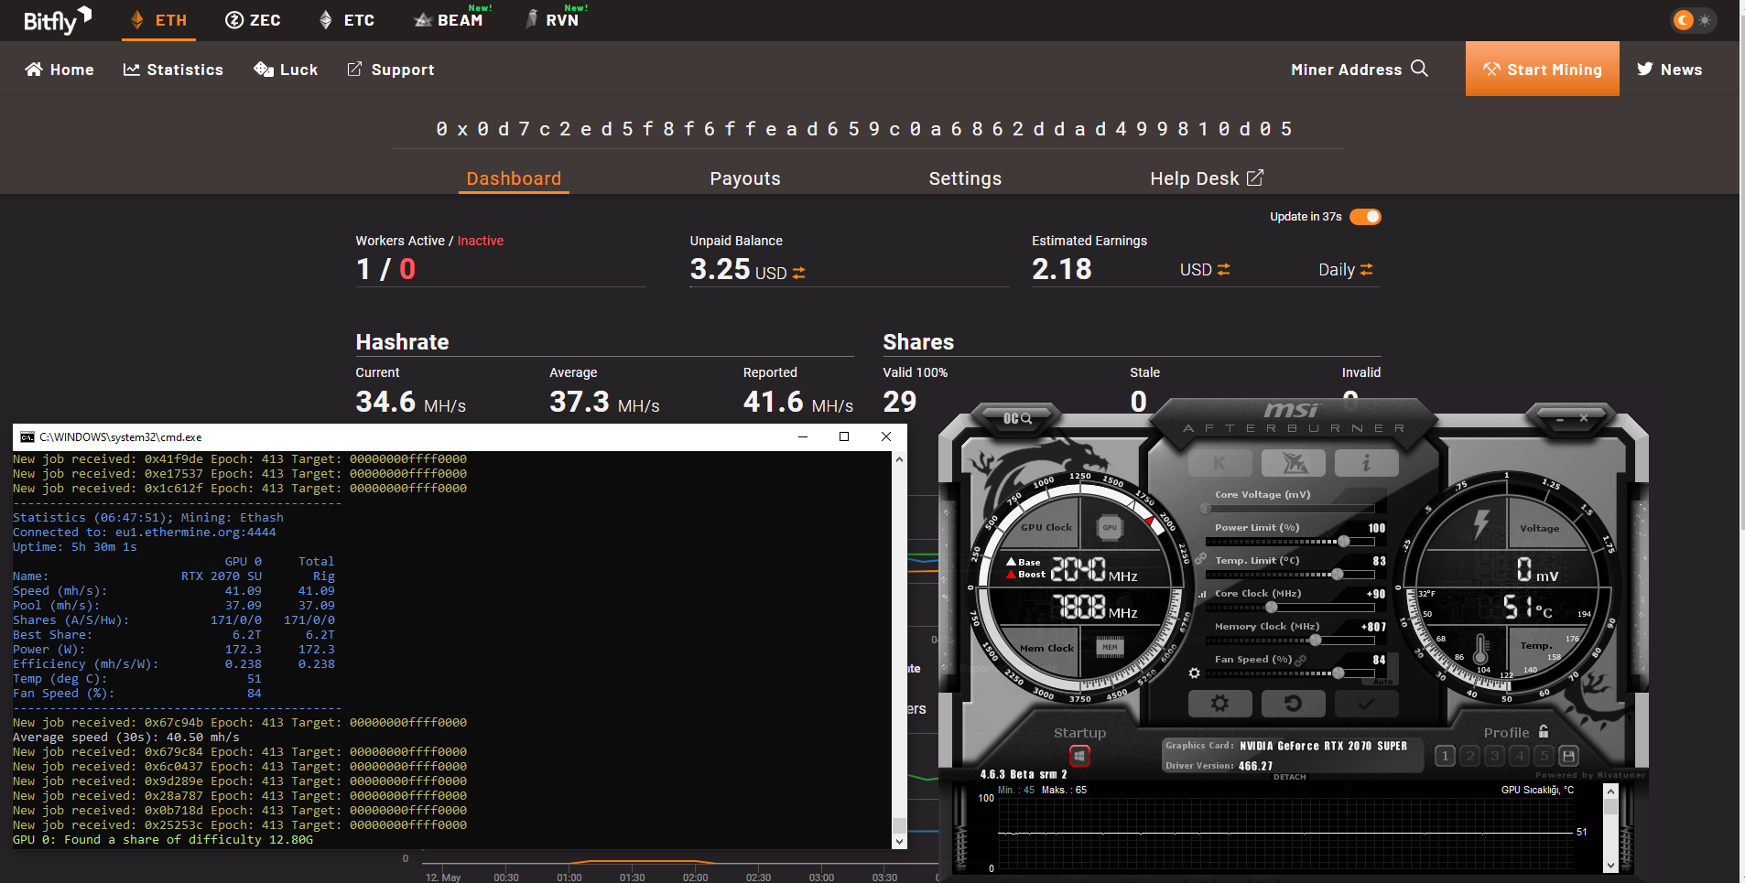
Task: Toggle the dark/light theme switch
Action: tap(1693, 20)
